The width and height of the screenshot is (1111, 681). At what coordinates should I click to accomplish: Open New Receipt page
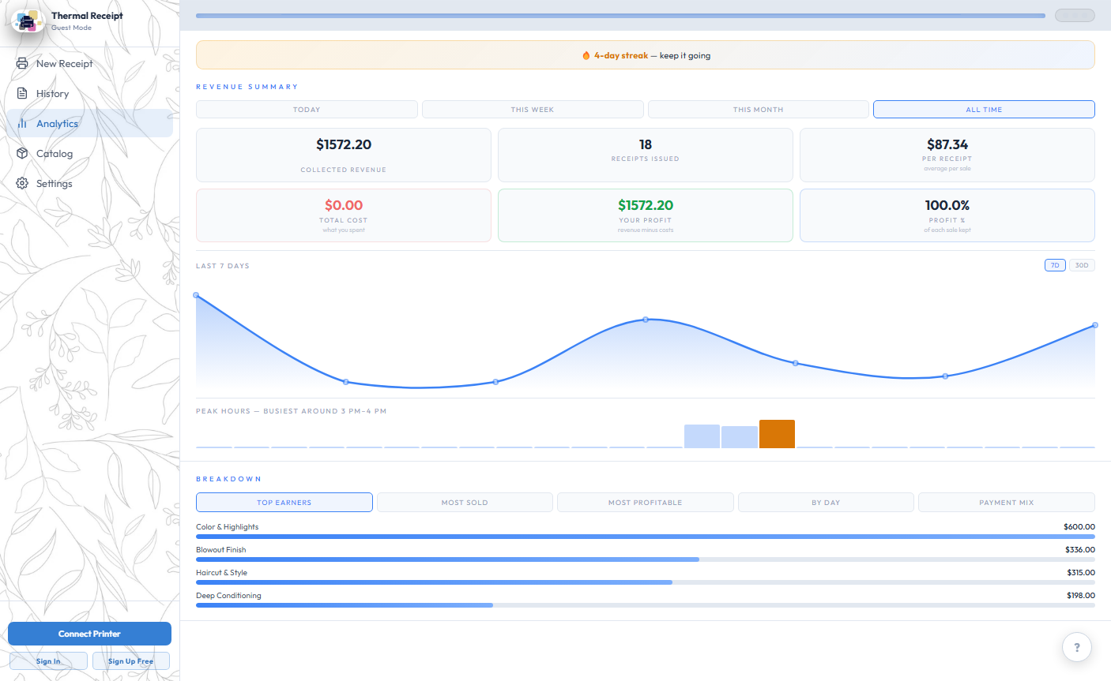pos(89,63)
